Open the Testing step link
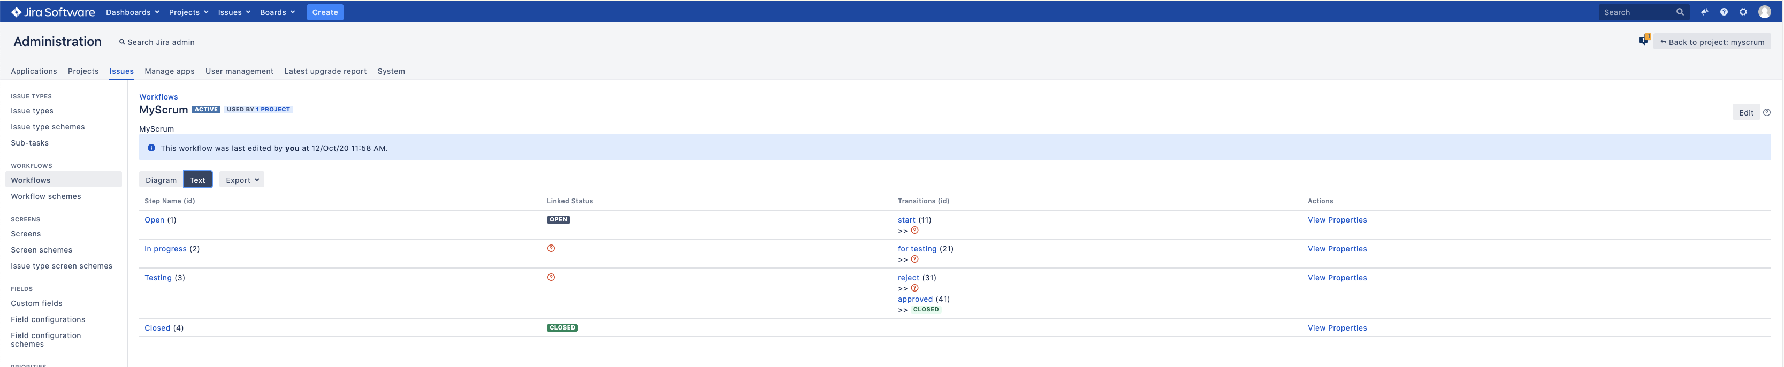 [158, 278]
